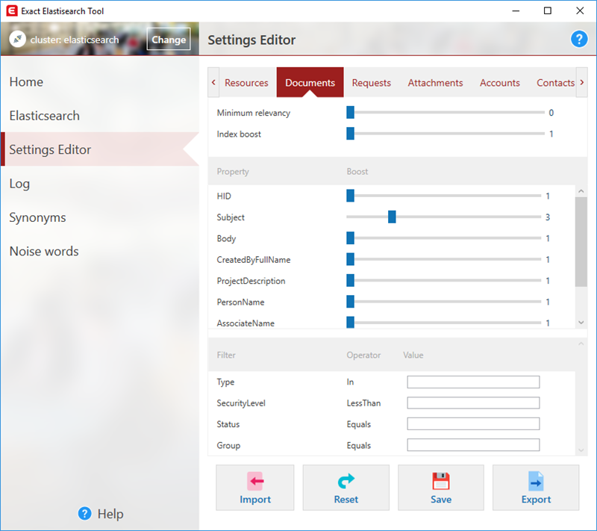Click the filter list scroll-down arrow

[581, 450]
